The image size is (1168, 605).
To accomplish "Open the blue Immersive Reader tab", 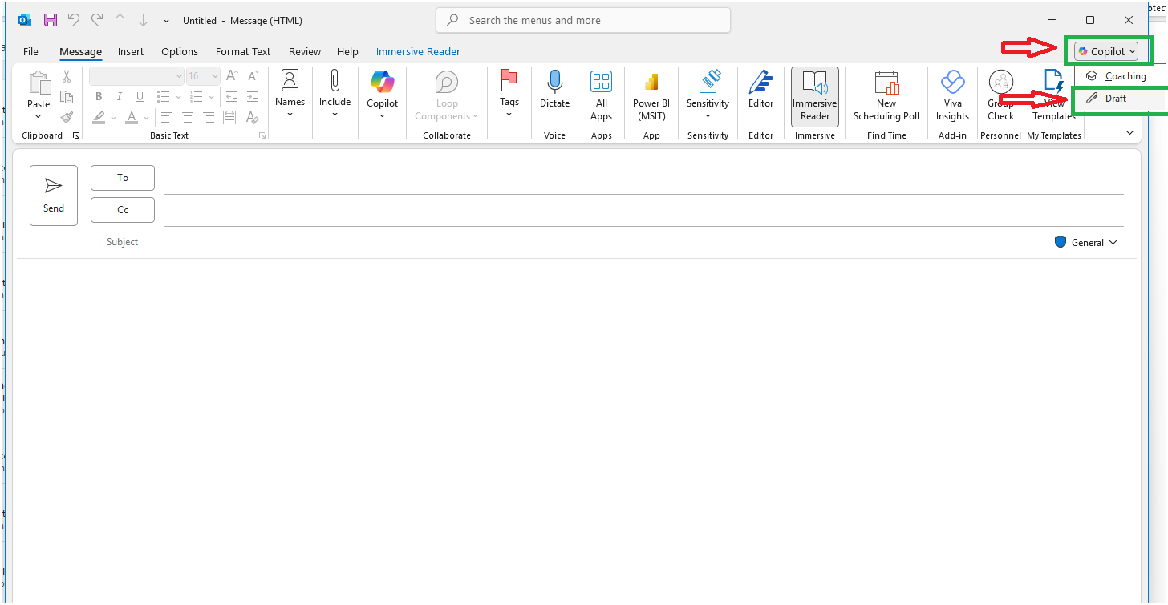I will 418,51.
